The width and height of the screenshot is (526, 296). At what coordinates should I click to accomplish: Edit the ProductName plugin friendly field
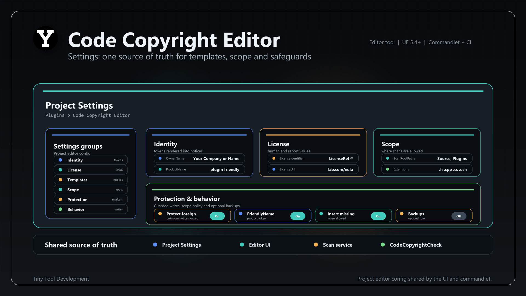click(199, 169)
